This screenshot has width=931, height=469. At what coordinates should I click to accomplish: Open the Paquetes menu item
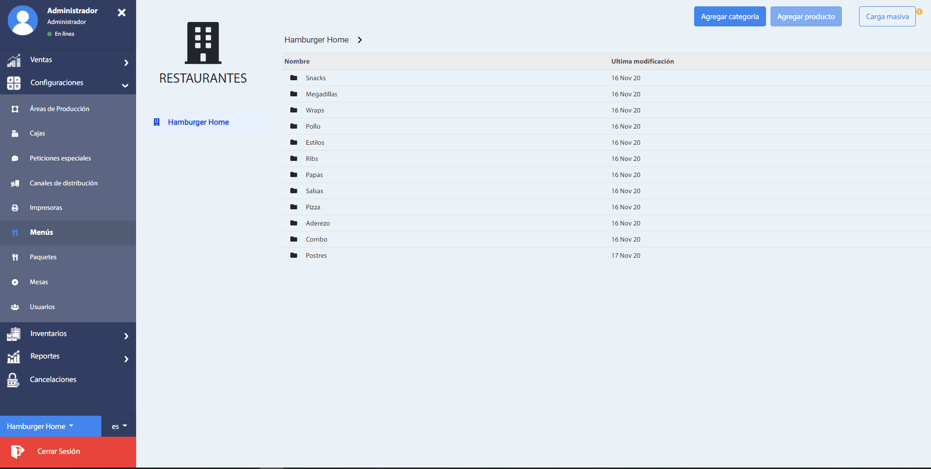click(x=43, y=257)
